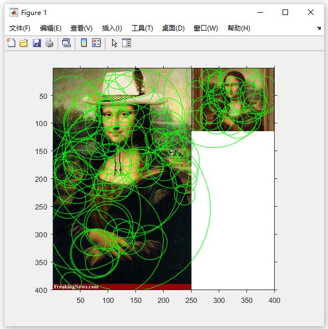Viewport: 328px width, 329px height.
Task: Open the 编辑(E) menu
Action: (51, 28)
